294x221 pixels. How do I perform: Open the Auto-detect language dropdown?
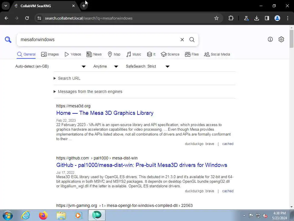(x=51, y=66)
